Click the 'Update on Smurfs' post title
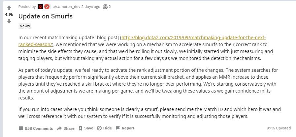296x137 pixels. point(46,16)
